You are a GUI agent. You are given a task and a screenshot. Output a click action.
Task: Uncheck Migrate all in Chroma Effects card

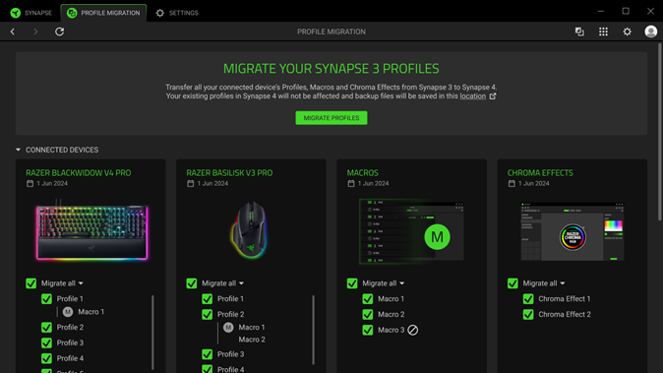click(512, 282)
